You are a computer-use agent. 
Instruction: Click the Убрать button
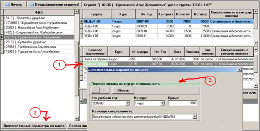123,91
